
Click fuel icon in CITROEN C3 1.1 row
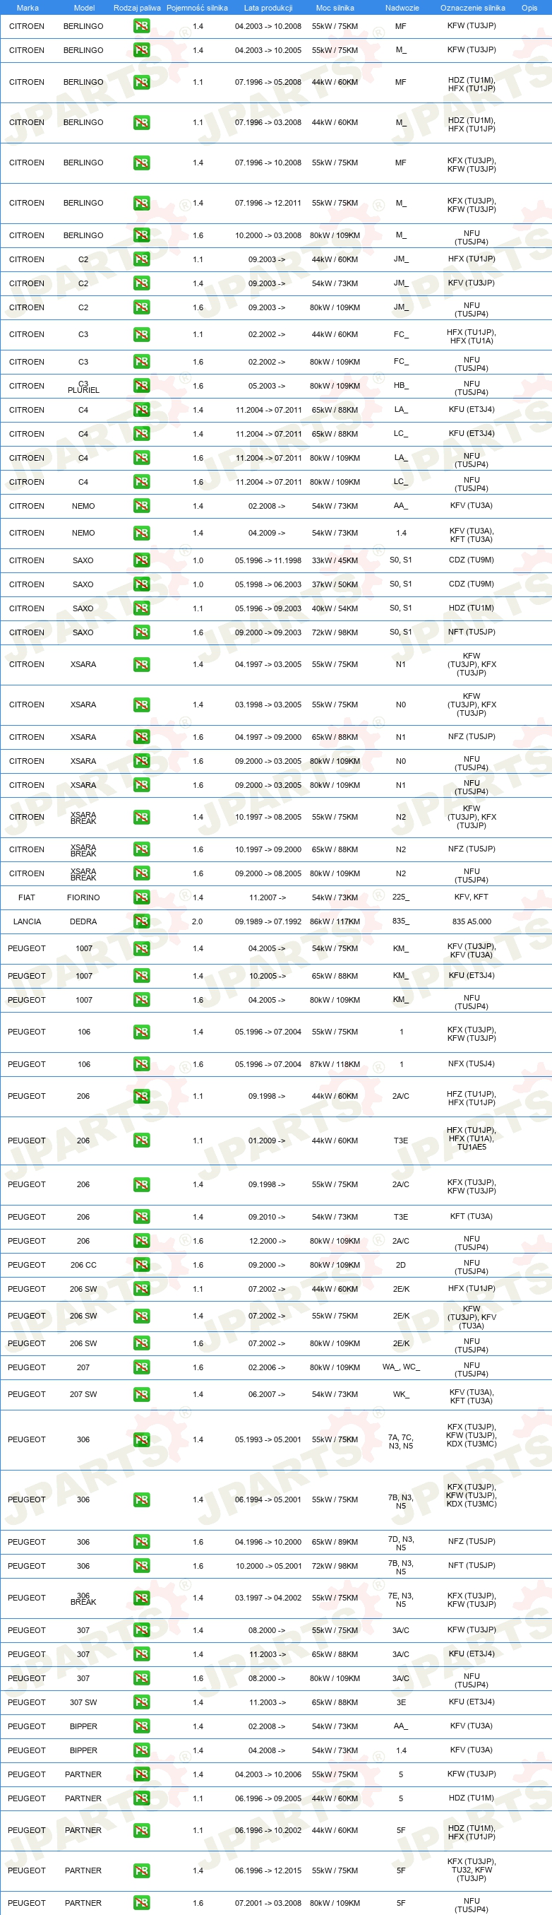click(141, 334)
